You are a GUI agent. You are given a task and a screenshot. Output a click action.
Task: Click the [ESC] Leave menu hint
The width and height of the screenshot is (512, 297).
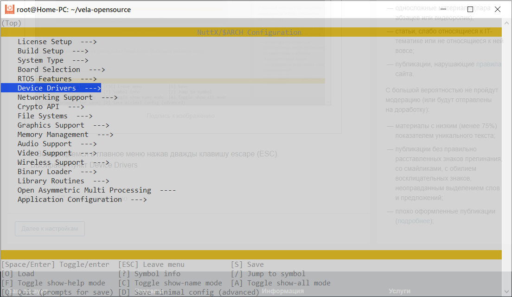click(151, 265)
